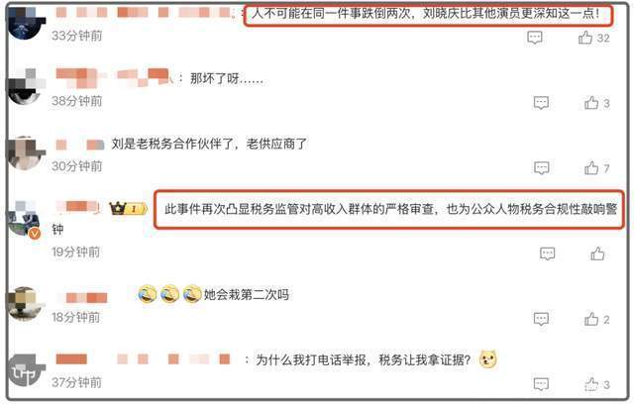Open avatar of the 18分钟前 commenter

(x=26, y=303)
